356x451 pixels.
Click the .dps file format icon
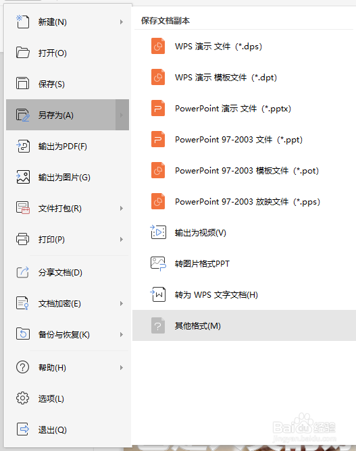coord(158,46)
